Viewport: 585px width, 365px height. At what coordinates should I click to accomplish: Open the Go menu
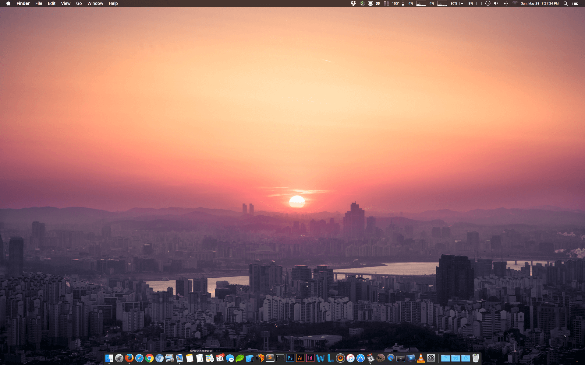pos(79,3)
